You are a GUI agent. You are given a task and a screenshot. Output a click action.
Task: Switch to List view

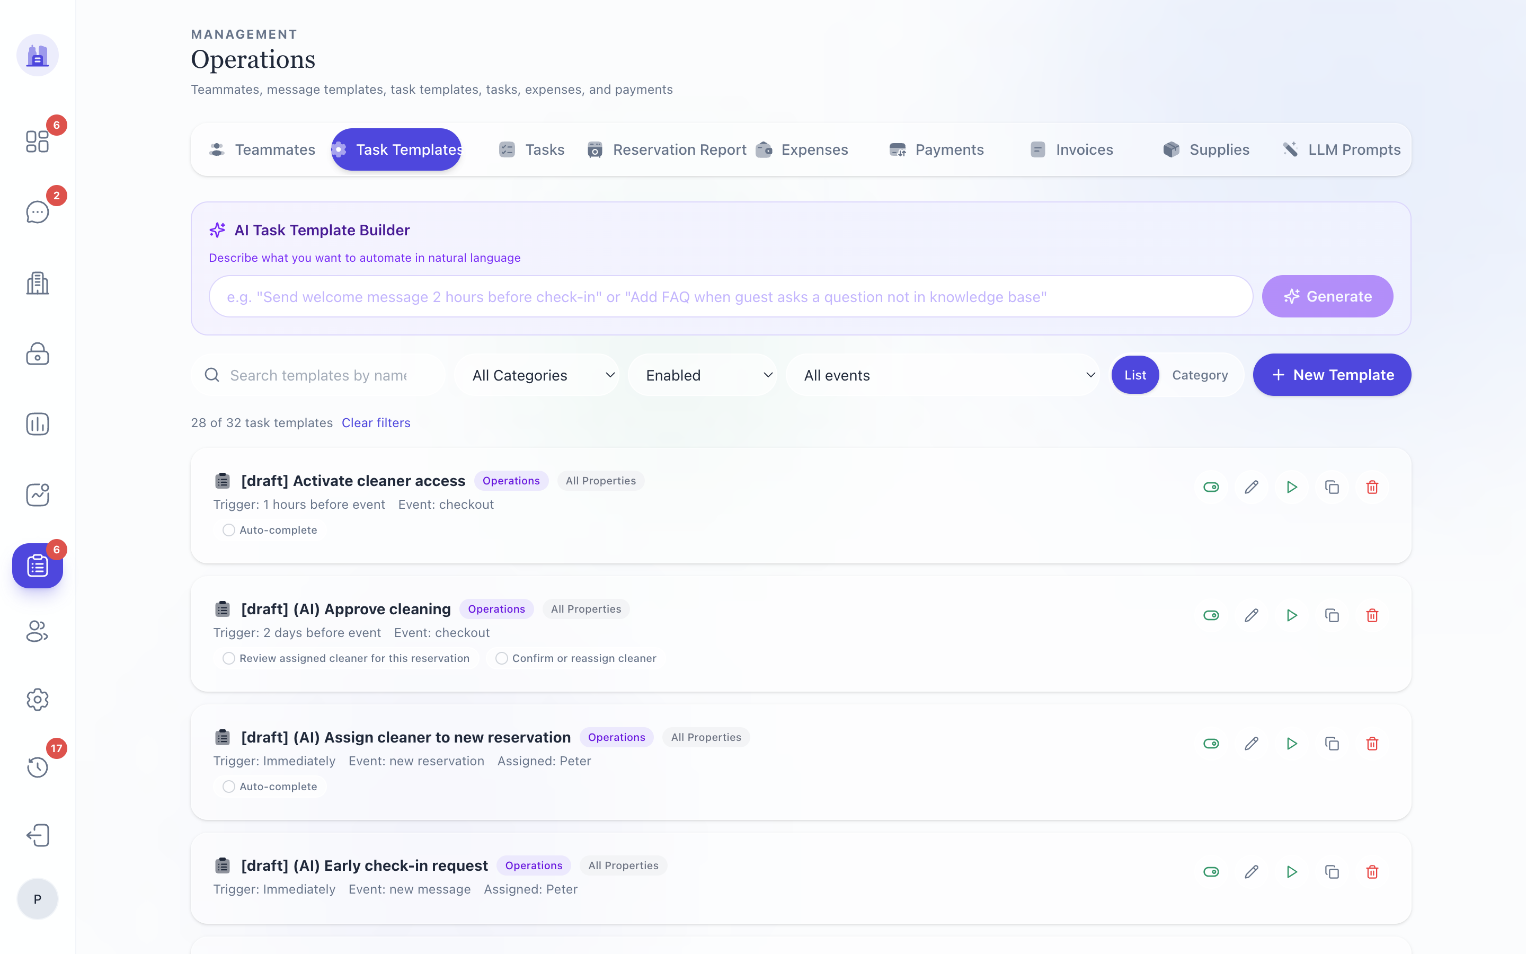click(x=1135, y=375)
